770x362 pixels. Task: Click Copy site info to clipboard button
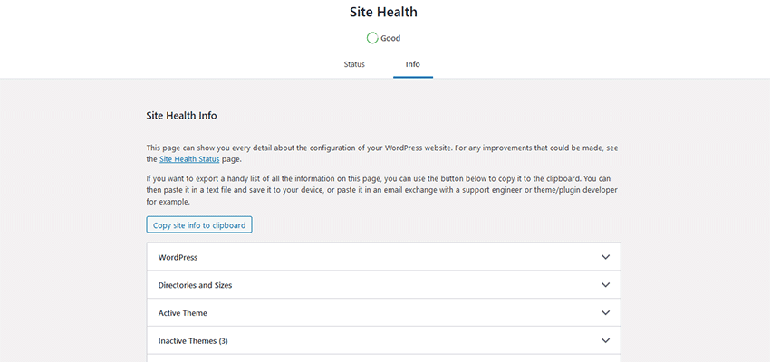click(199, 224)
